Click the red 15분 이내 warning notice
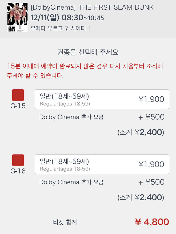Viewport: 176px width, 234px height. pos(85,71)
